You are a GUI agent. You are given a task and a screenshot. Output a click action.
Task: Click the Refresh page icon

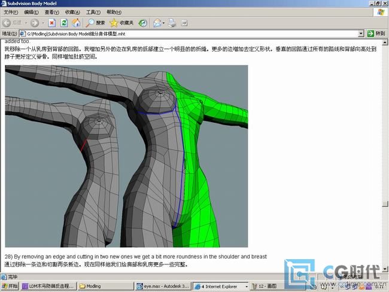click(64, 23)
